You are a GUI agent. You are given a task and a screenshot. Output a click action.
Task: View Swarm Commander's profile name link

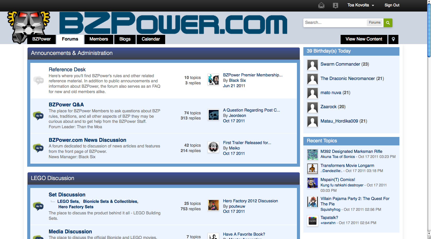340,64
